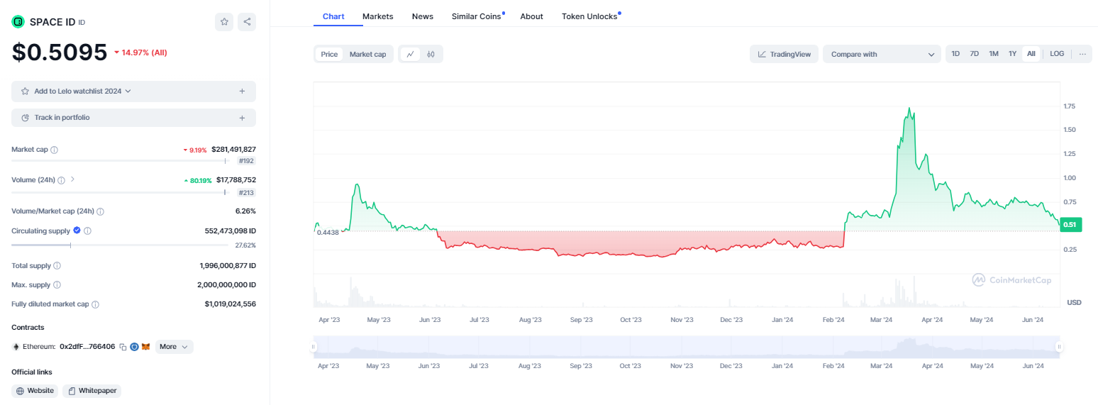This screenshot has height=405, width=1098.
Task: Select the candlestick chart icon
Action: coord(431,54)
